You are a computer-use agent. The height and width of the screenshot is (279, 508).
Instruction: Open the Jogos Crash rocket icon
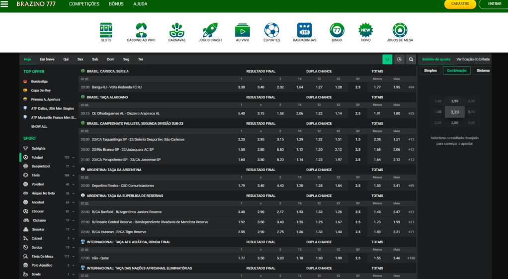(210, 30)
